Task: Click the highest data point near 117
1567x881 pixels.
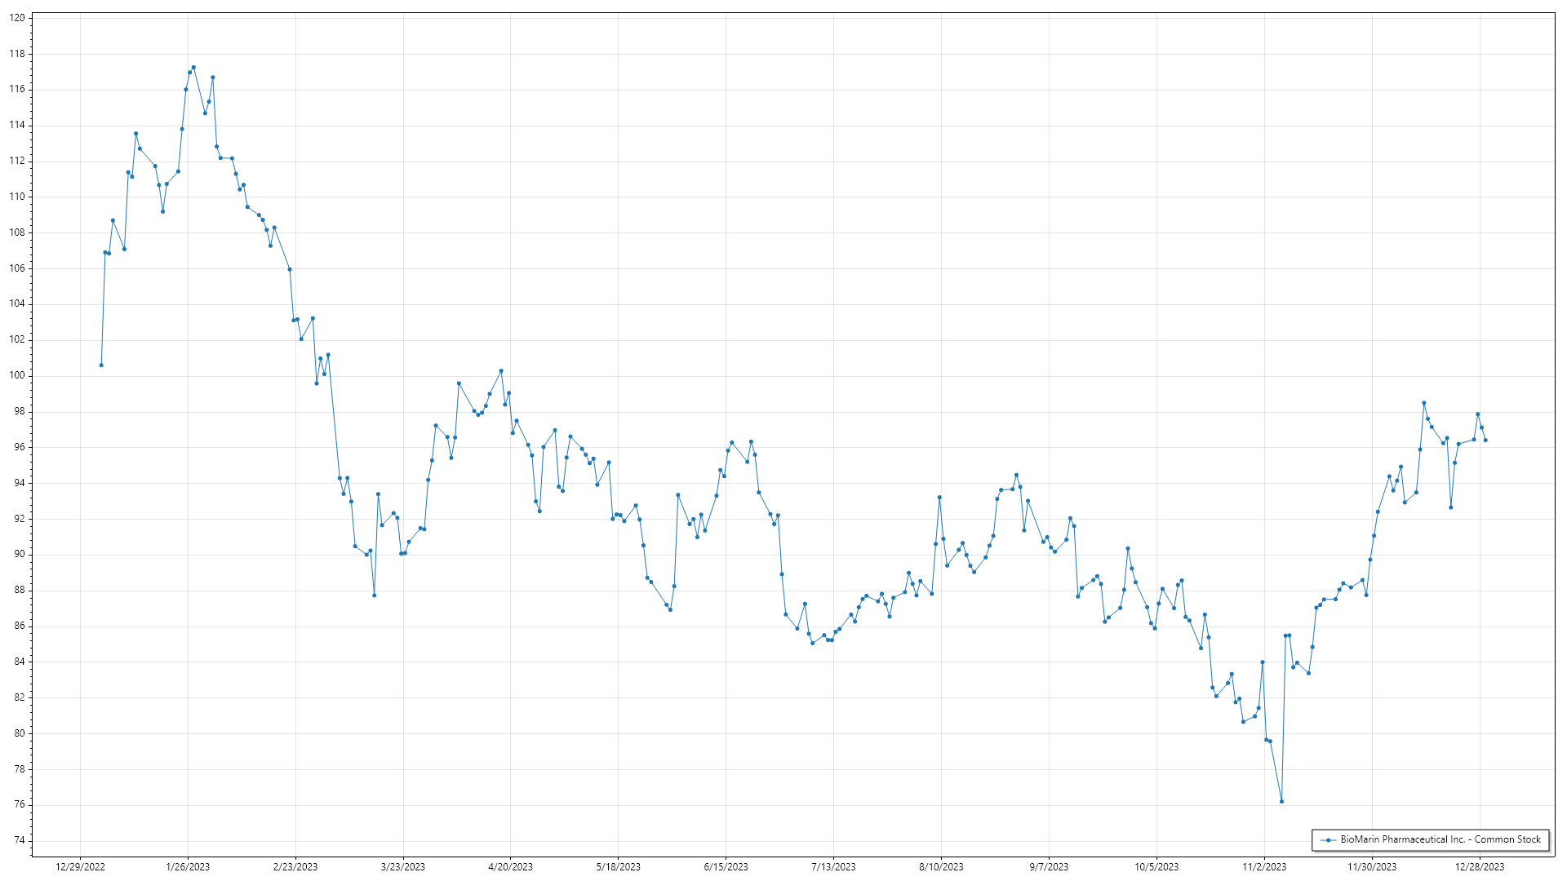Action: (x=193, y=68)
